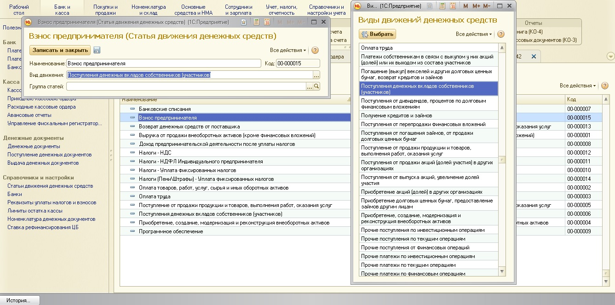Viewport: 615px width, 305px height.
Task: Click the Записать и закрыть button
Action: (x=60, y=50)
